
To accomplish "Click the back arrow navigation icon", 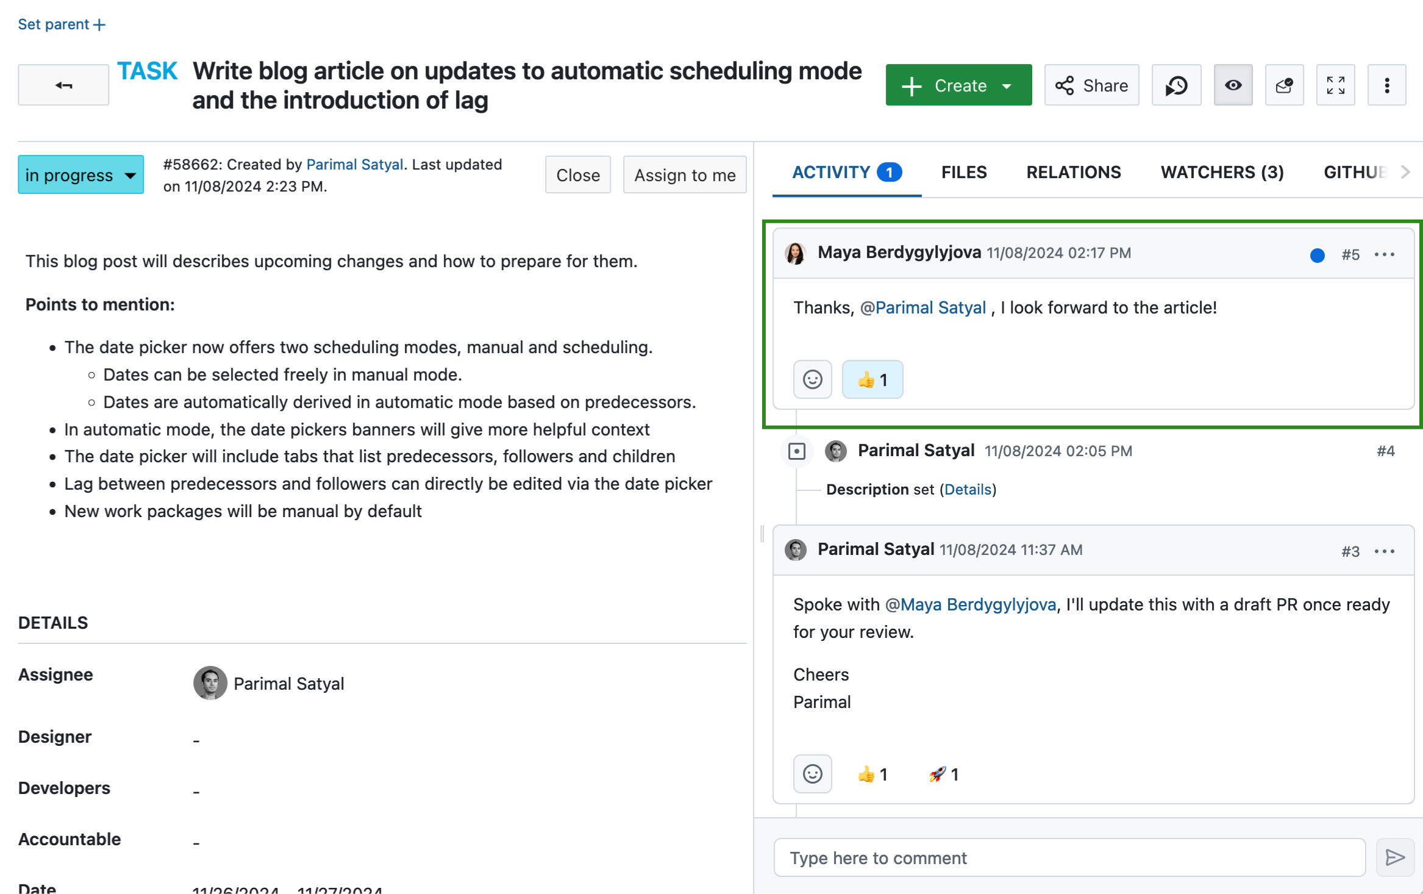I will (x=64, y=84).
